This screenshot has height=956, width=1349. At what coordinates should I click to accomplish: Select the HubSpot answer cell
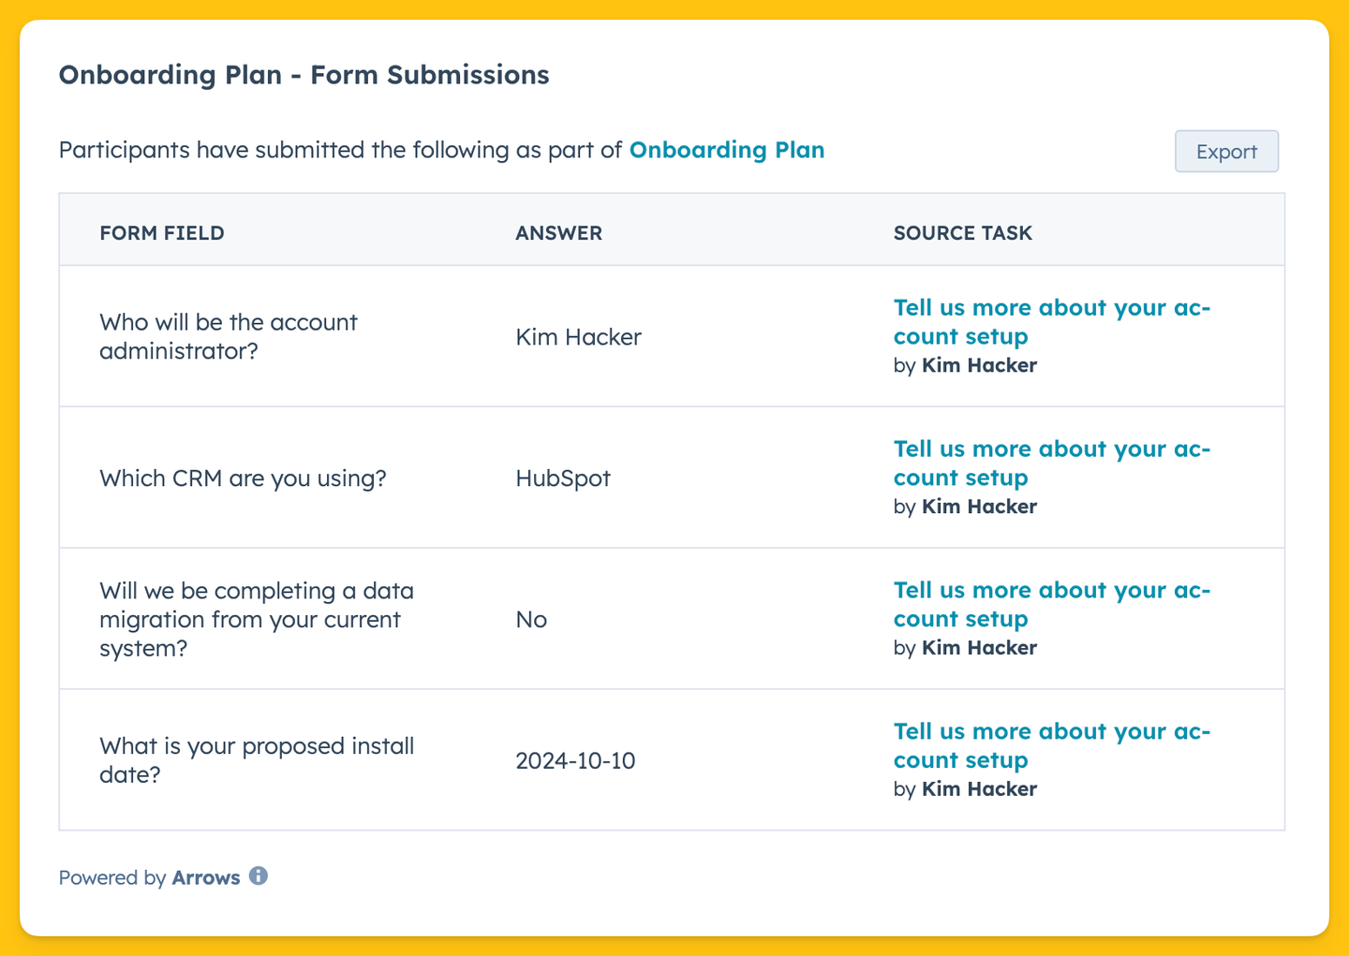pyautogui.click(x=563, y=478)
